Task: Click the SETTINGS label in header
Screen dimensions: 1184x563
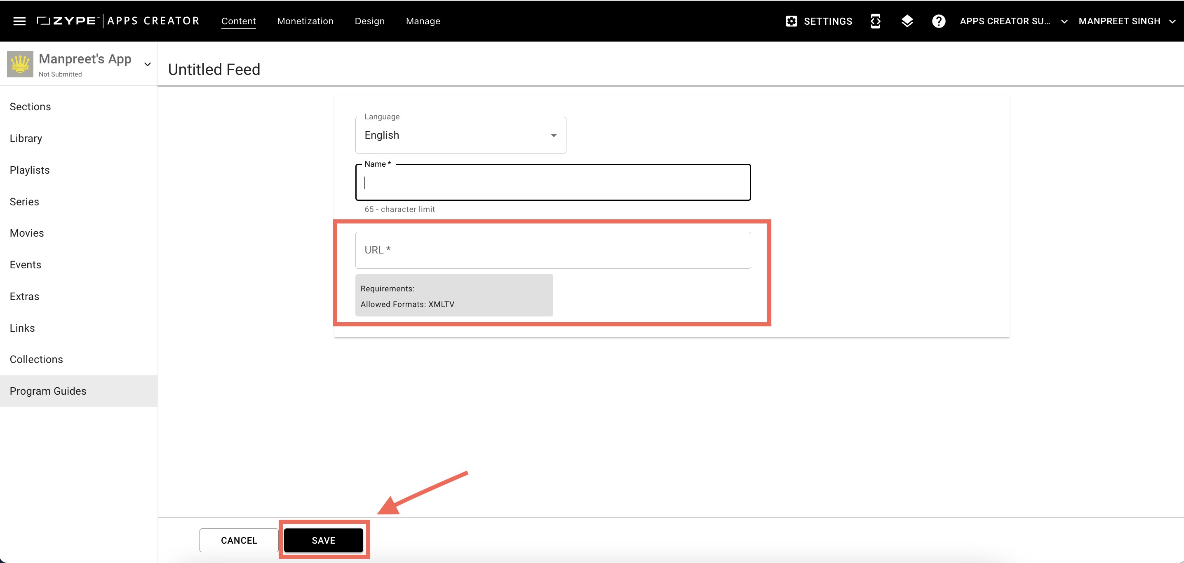Action: (828, 21)
